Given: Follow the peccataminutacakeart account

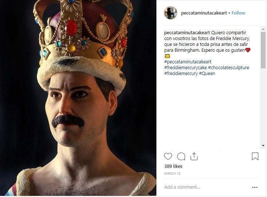Looking at the screenshot, I should tap(238, 13).
